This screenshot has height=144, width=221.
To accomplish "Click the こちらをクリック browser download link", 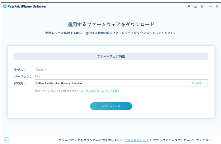I will pos(136,140).
